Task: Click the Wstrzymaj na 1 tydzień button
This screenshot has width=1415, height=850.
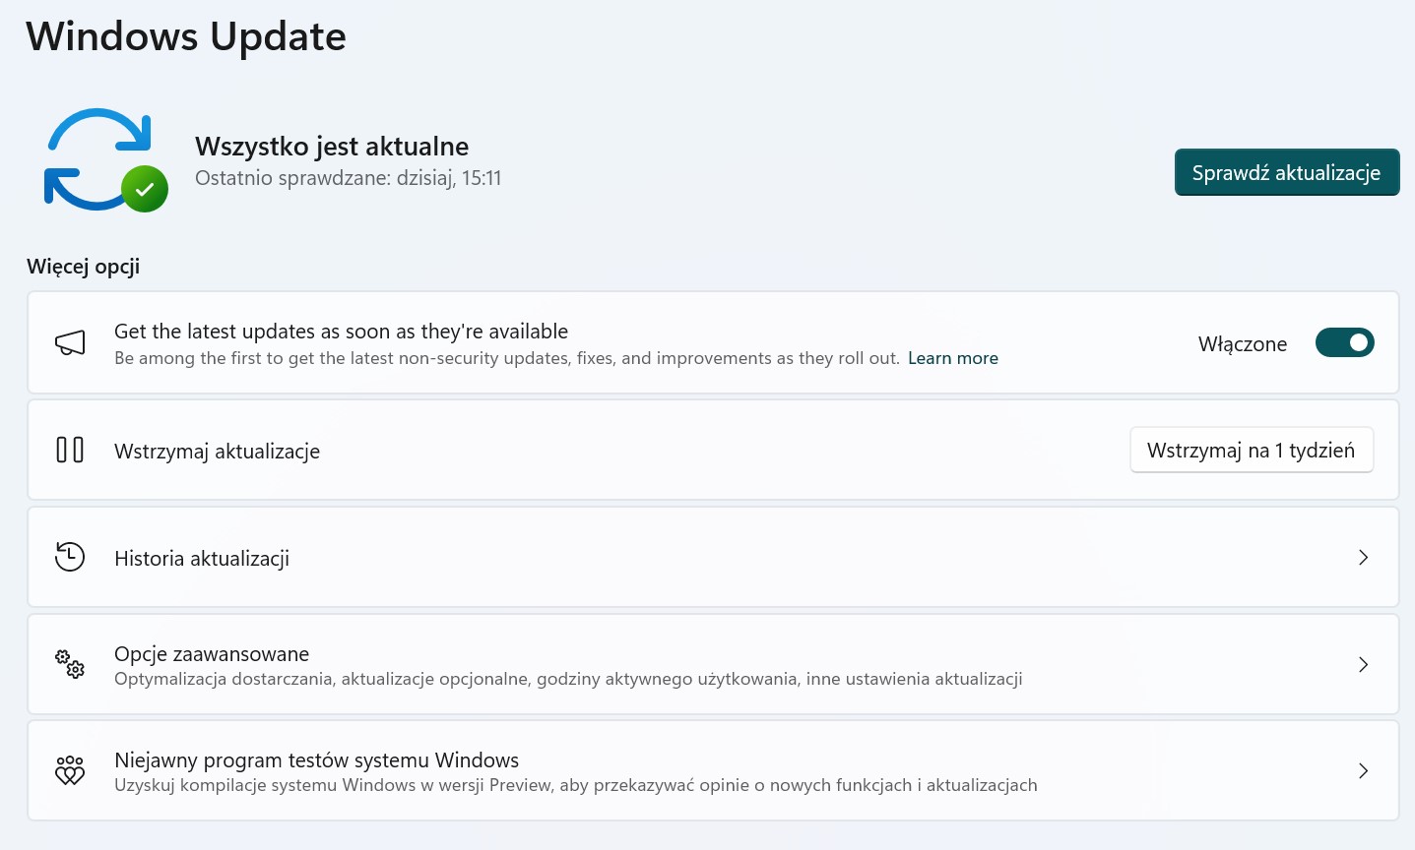Action: pyautogui.click(x=1252, y=450)
